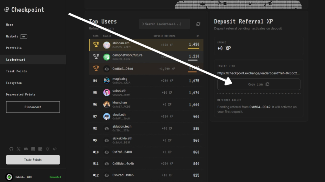The width and height of the screenshot is (325, 182).
Task: Click khunchan avatar
Action: [x=107, y=104]
